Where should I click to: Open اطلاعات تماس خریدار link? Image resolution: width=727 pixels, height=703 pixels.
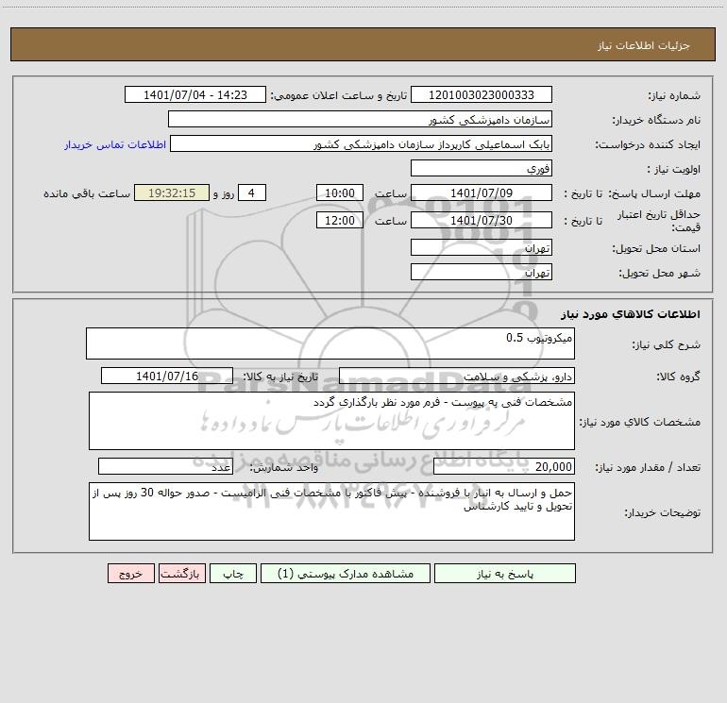coord(115,144)
